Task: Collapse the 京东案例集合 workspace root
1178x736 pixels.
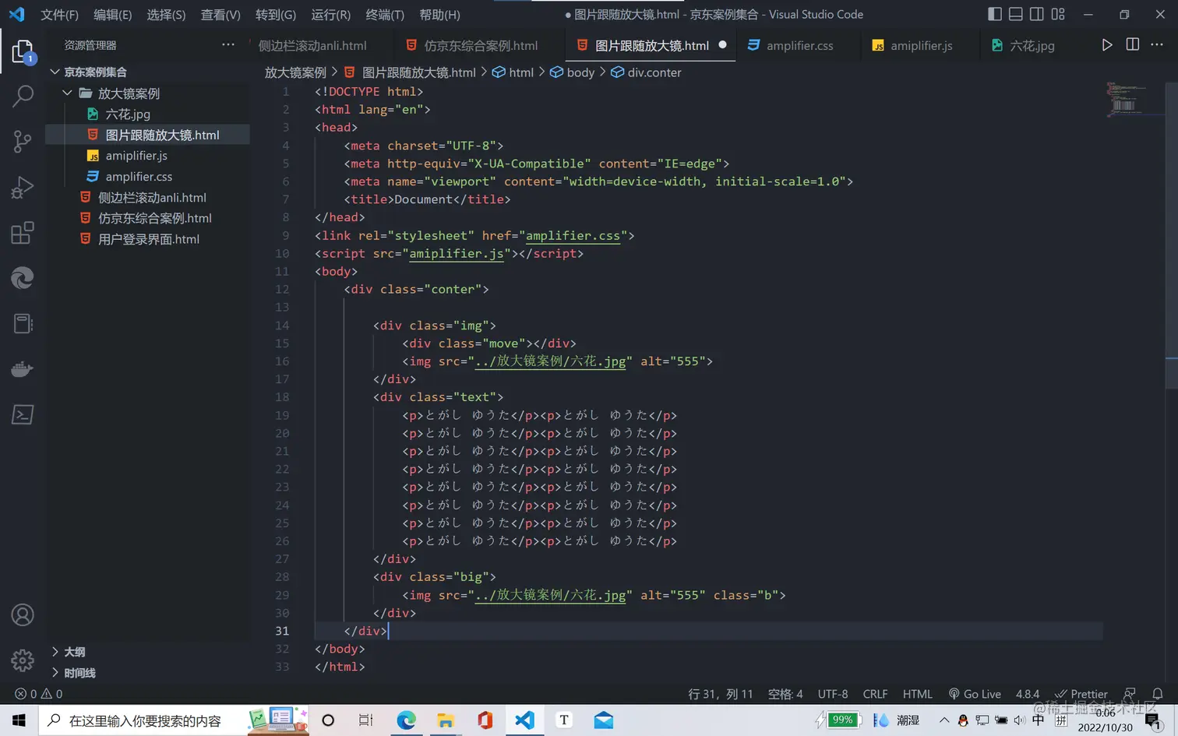Action: 148,72
